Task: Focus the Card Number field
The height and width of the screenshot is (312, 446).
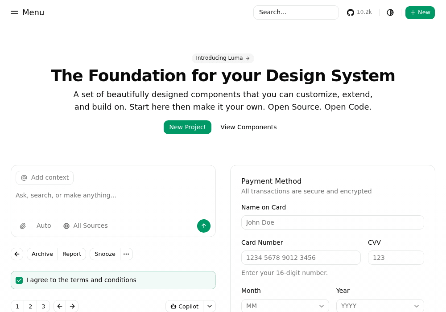Action: pyautogui.click(x=301, y=258)
